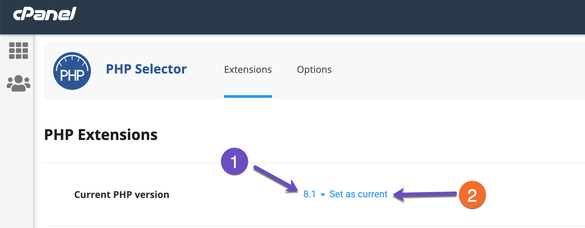The height and width of the screenshot is (228, 585).
Task: Switch to the Options tab
Action: tap(314, 69)
